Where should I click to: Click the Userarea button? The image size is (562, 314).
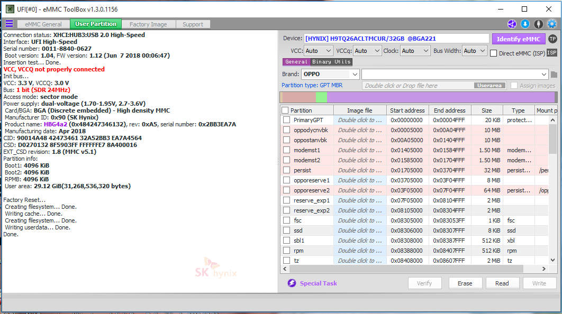click(490, 85)
